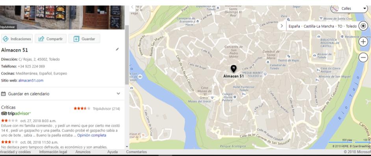Click the phone number +34 925 224 069
This screenshot has height=156, width=371.
[x=31, y=66]
